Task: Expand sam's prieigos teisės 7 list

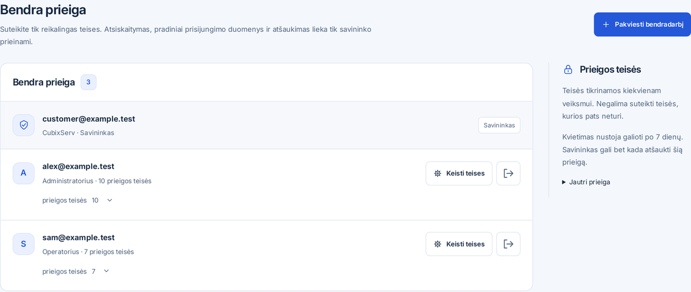Action: (77, 272)
